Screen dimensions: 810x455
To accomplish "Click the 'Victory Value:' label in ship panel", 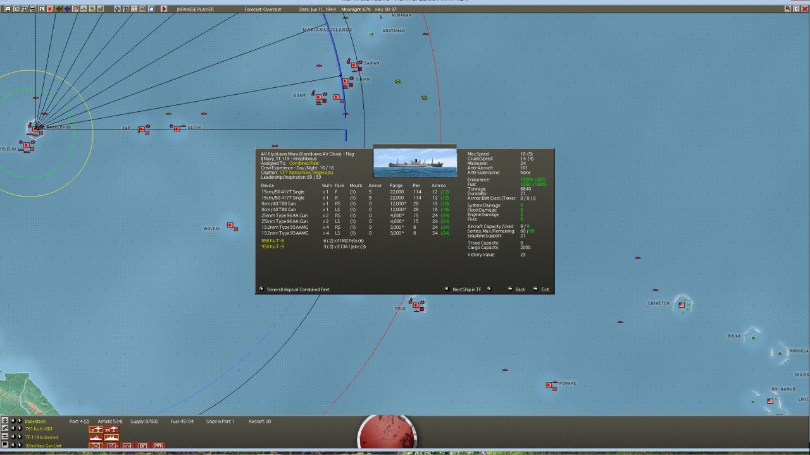I will click(482, 255).
